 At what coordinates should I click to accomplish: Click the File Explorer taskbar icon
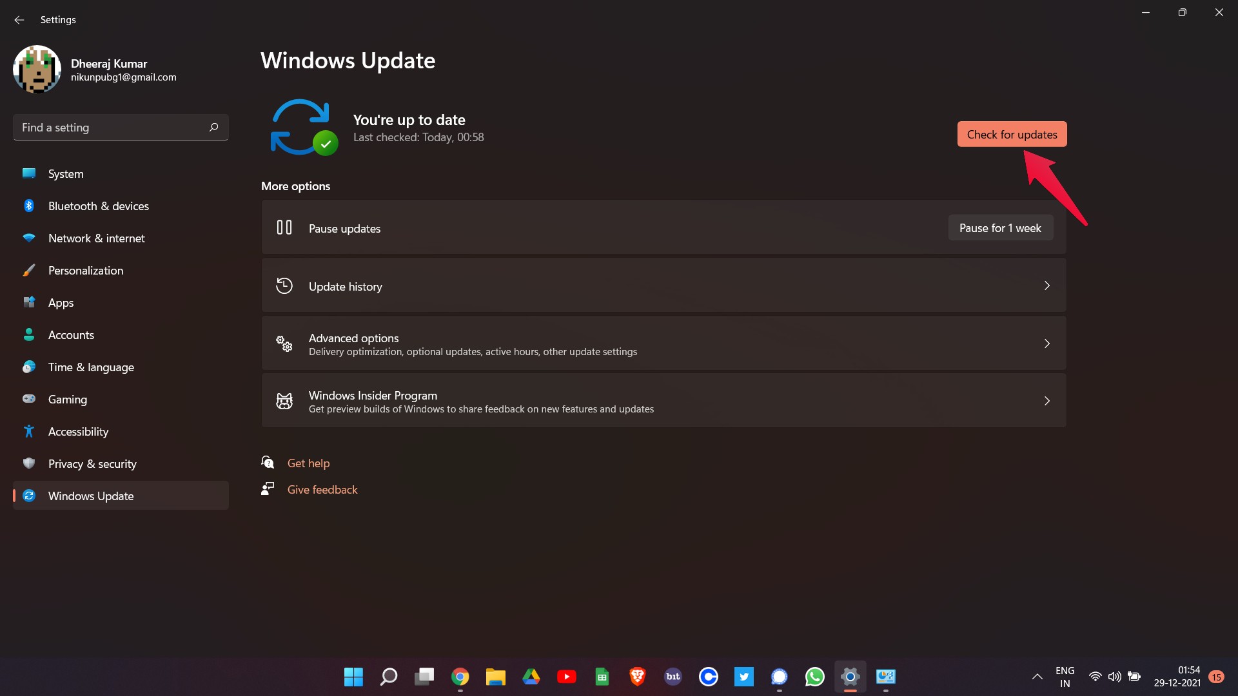495,677
